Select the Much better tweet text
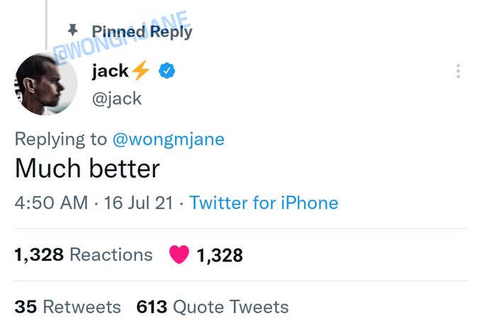The image size is (482, 331). click(87, 169)
